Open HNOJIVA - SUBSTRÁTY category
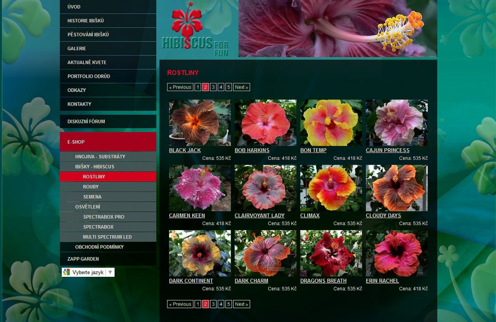 click(x=108, y=157)
